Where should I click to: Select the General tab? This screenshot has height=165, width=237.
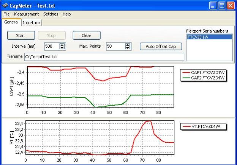pyautogui.click(x=11, y=22)
